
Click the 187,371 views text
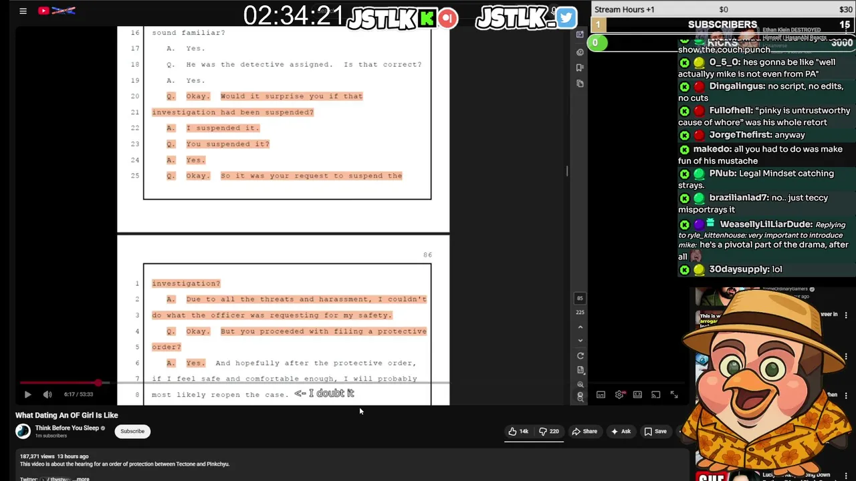tap(38, 456)
